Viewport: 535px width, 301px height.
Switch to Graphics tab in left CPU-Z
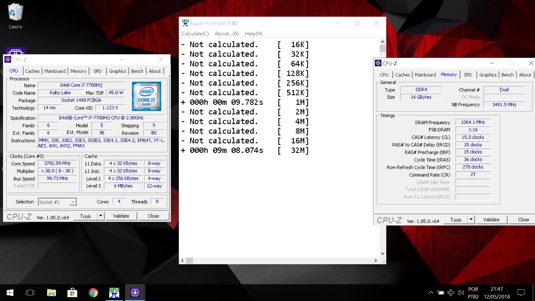coord(118,71)
